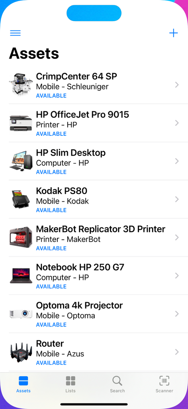Tap AVAILABLE status under HP OfficeJet Pro
The image size is (188, 409).
(x=51, y=134)
